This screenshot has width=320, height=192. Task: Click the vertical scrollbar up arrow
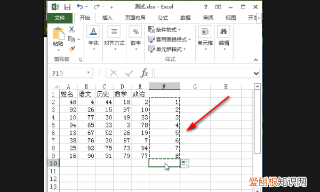pyautogui.click(x=258, y=86)
